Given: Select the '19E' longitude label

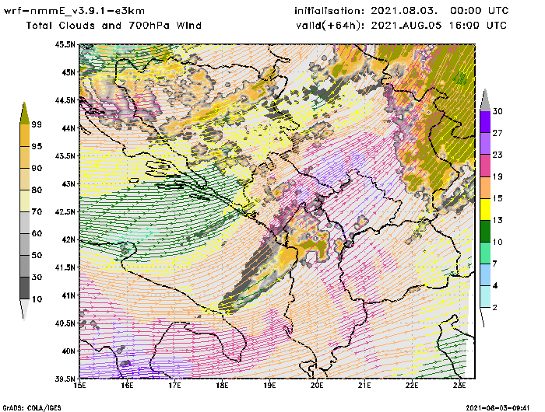Looking at the screenshot, I should coord(269,386).
